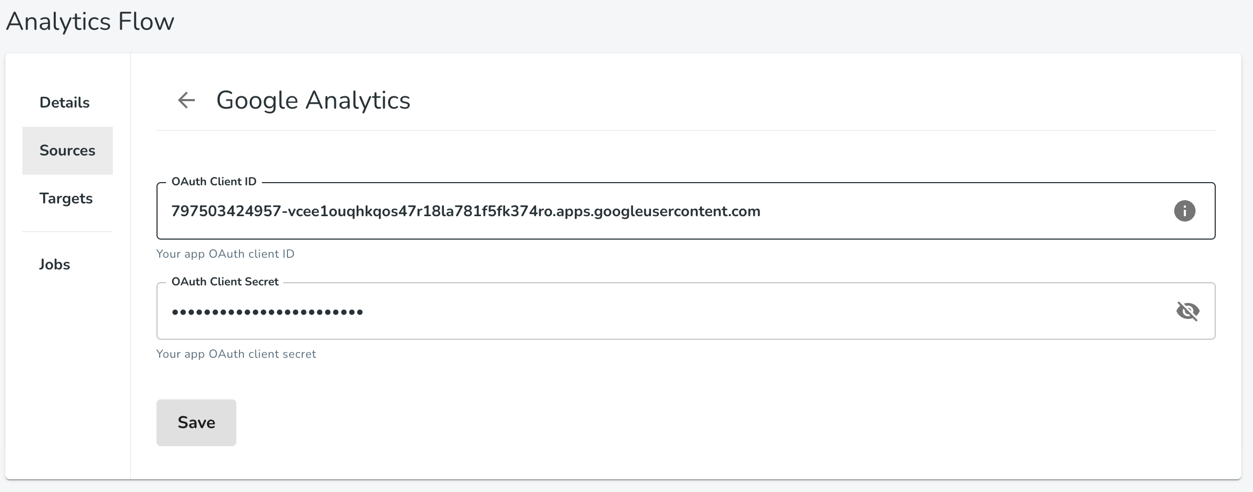Click the Analytics Flow page title
The width and height of the screenshot is (1253, 492).
click(x=90, y=22)
